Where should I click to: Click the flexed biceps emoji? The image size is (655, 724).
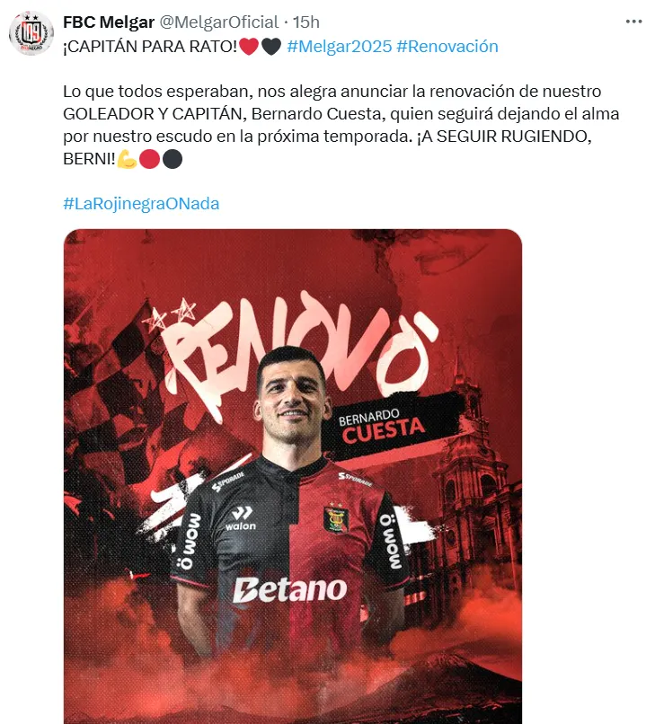click(127, 159)
